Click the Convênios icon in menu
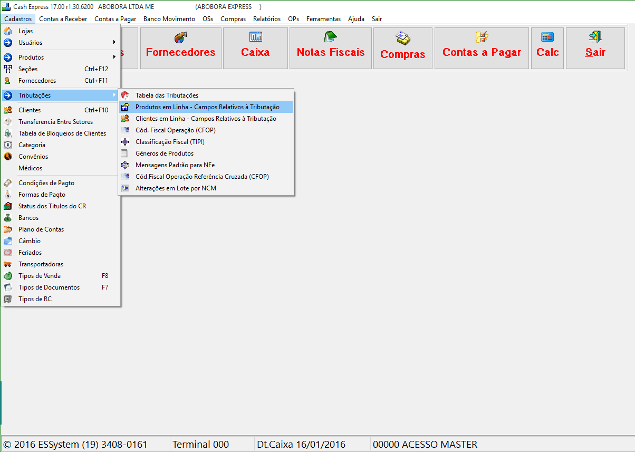The width and height of the screenshot is (635, 452). tap(8, 157)
